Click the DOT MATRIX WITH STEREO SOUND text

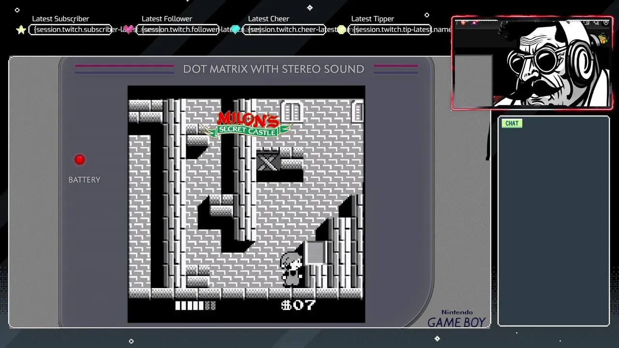[274, 69]
